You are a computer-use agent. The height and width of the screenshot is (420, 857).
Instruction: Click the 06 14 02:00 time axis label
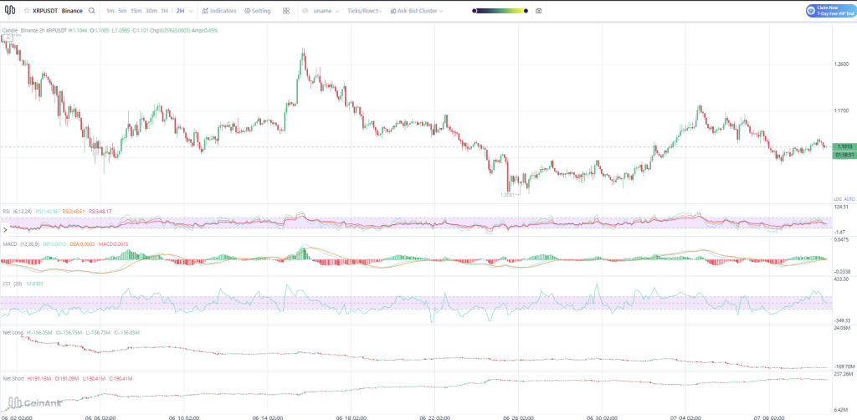click(x=269, y=417)
